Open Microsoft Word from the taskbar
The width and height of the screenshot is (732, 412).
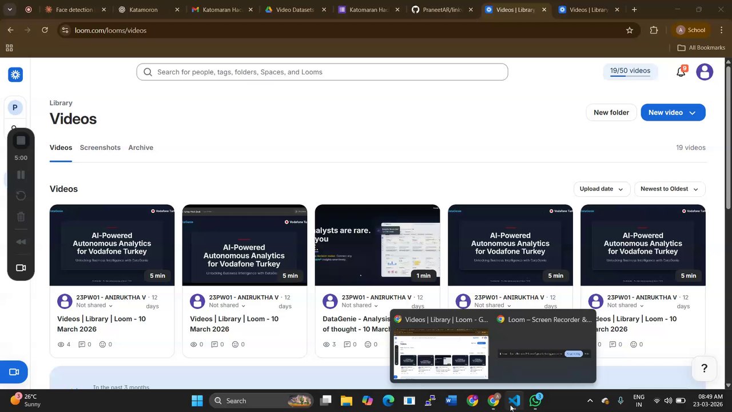tap(451, 401)
